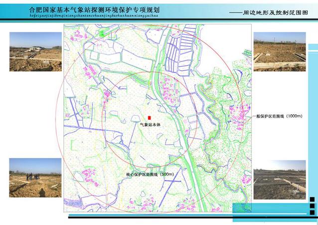Viewport: 318px width, 225px height.
Task: Click the top black square at bottom right
Action: tap(312, 199)
